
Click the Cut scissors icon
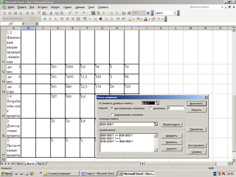point(51,13)
